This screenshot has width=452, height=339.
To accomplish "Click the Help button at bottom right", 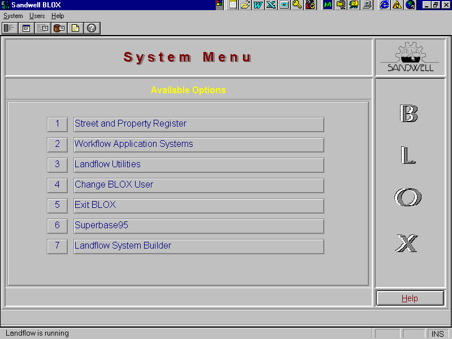I will pyautogui.click(x=410, y=298).
